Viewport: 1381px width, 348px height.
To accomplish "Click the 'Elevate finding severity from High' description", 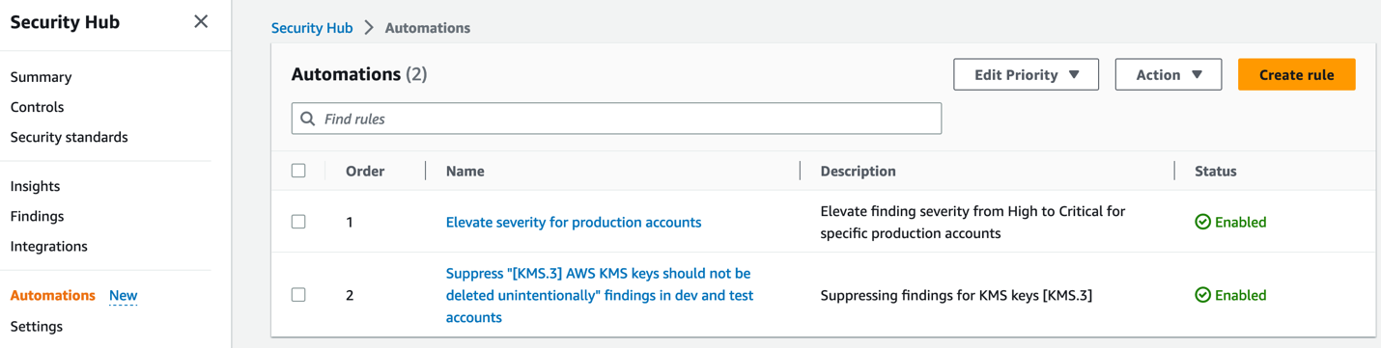I will [972, 222].
